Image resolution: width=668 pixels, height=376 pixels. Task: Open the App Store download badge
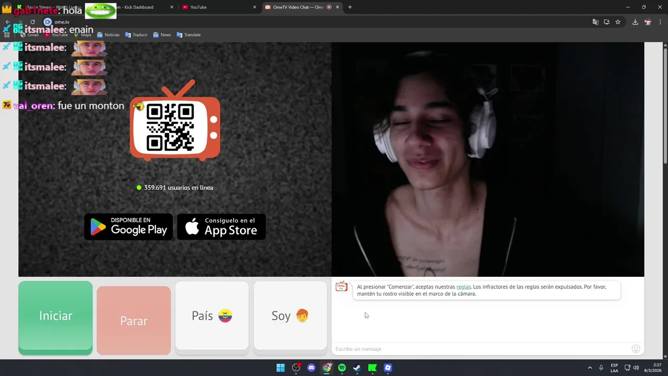221,227
